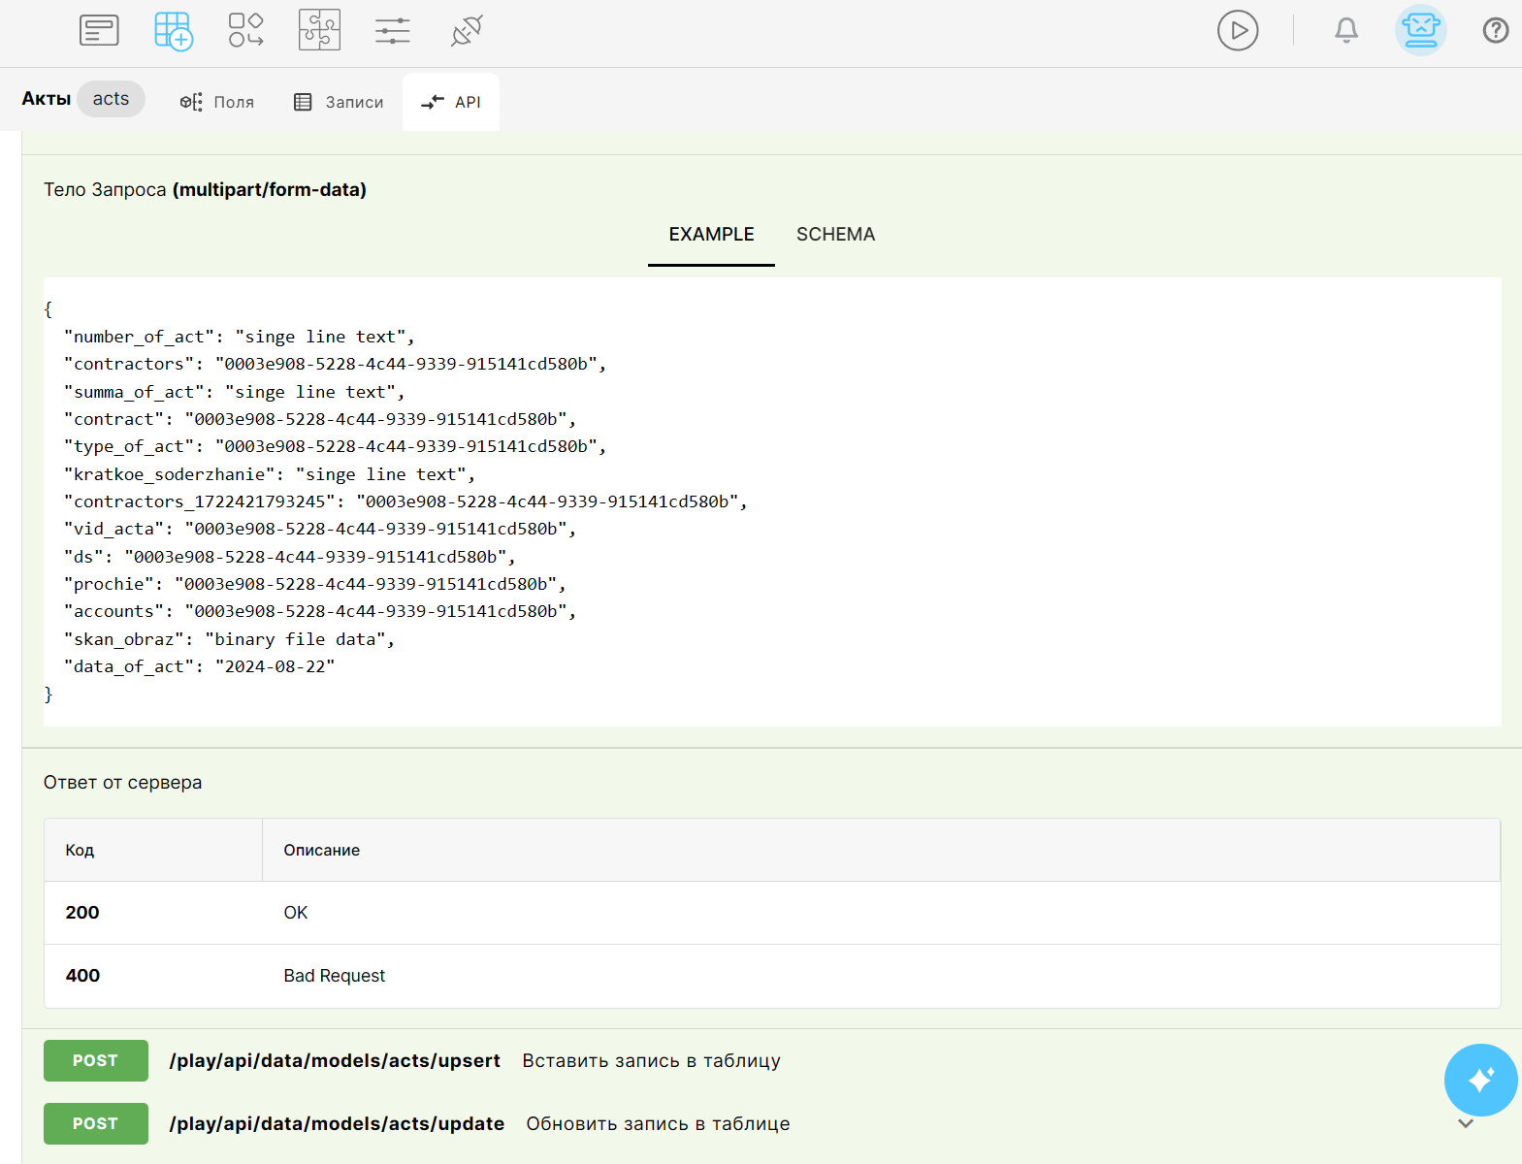The width and height of the screenshot is (1522, 1164).
Task: Click the "number_of_act" line in example
Action: (240, 337)
